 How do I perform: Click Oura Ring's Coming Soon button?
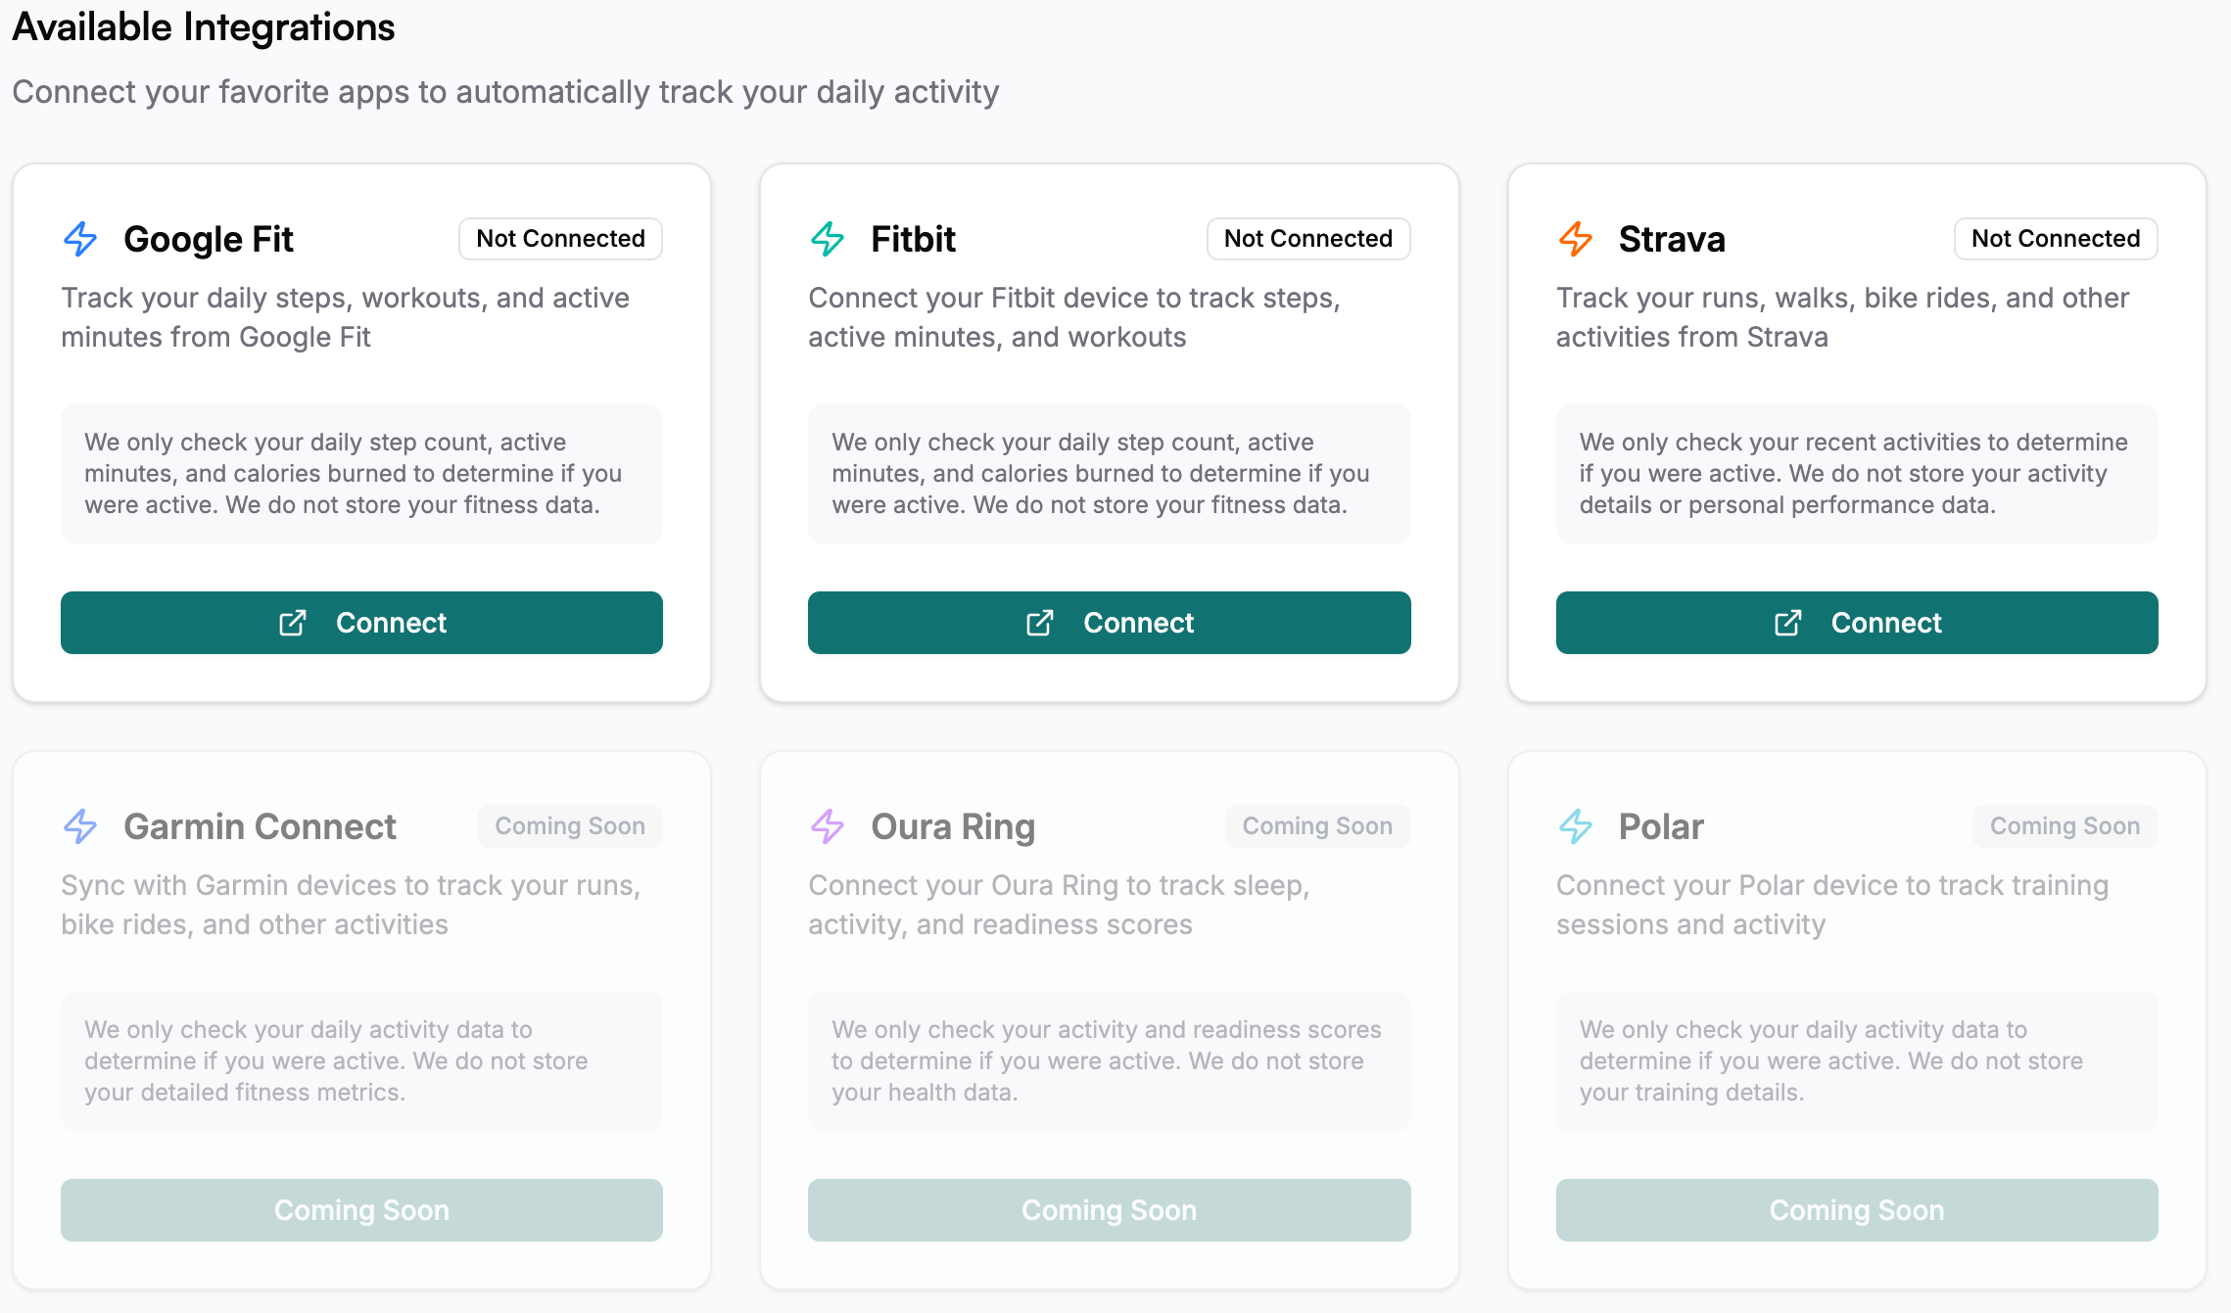click(x=1109, y=1210)
